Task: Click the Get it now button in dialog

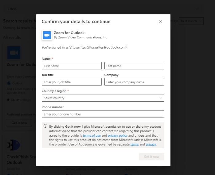Action: tap(151, 157)
